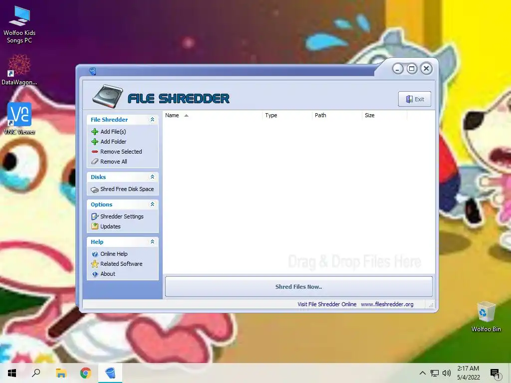Collapse the Options sidebar section

click(152, 204)
